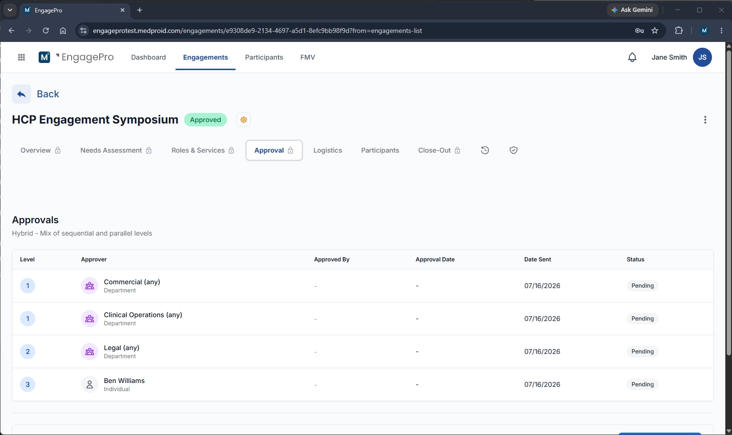Click "Clinical Operations (any)" approver name
732x435 pixels.
[x=143, y=315]
